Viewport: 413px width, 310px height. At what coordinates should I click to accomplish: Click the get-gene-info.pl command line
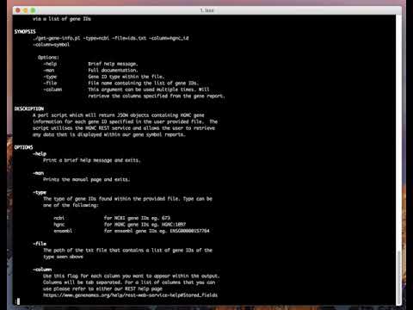111,38
